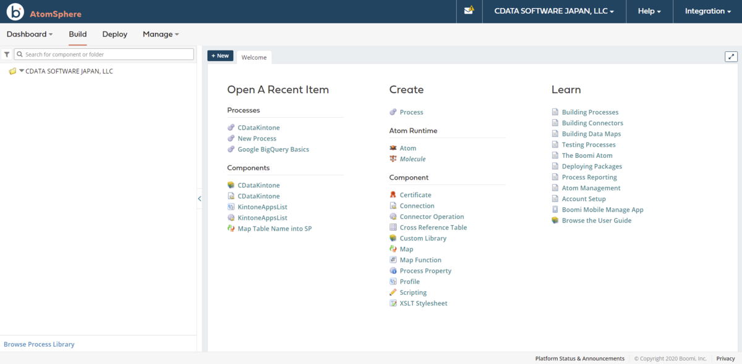Click the Process Property icon
This screenshot has height=364, width=742.
pos(393,271)
